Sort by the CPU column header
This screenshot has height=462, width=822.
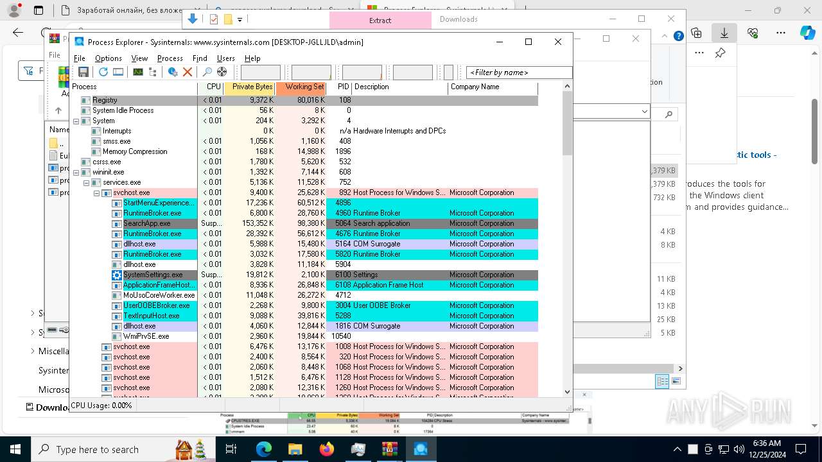[211, 87]
